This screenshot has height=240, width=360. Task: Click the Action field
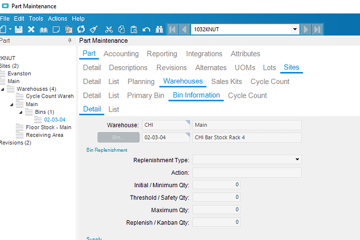(247, 173)
